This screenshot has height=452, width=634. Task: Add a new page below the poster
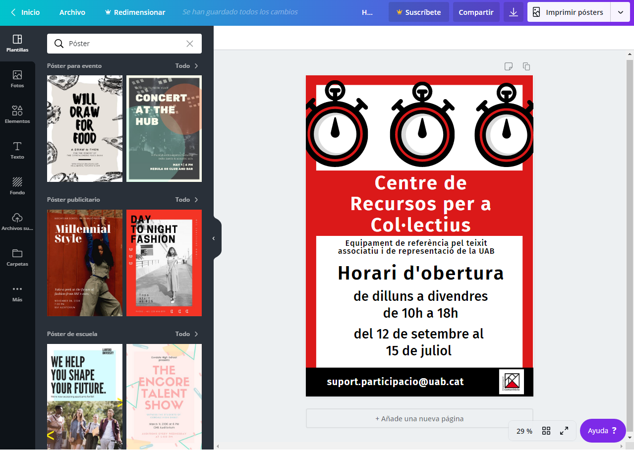419,418
